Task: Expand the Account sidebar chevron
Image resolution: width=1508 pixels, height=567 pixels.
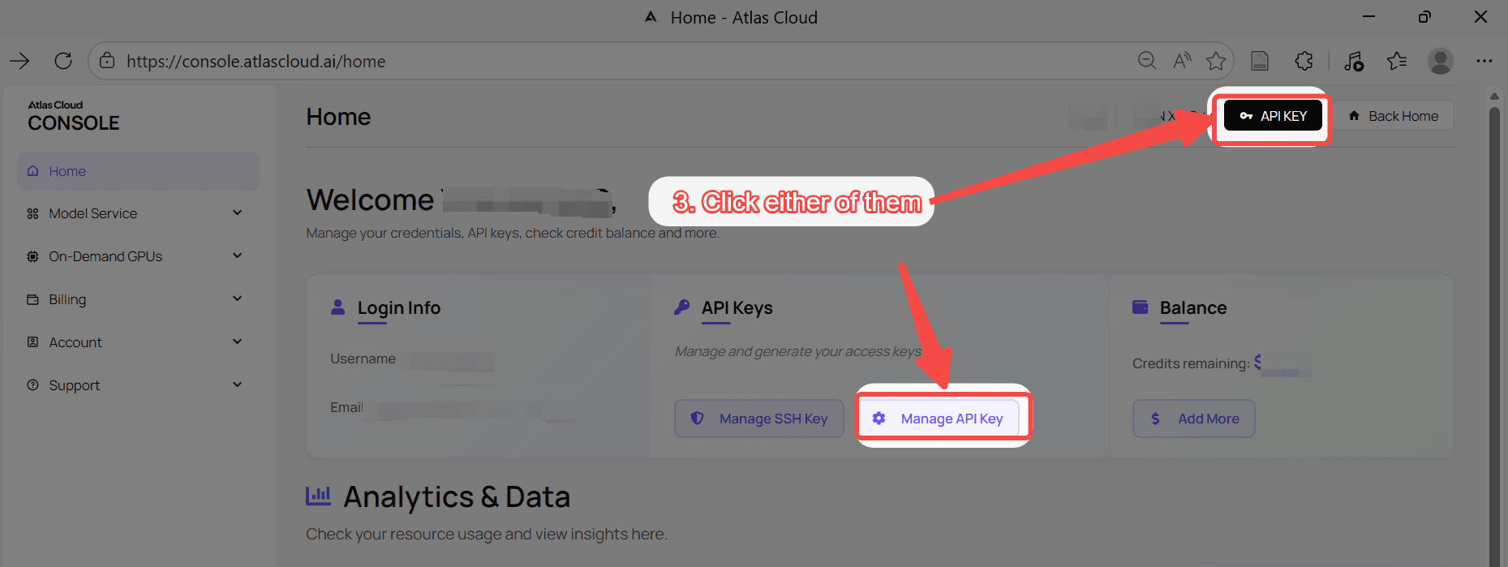Action: [238, 341]
